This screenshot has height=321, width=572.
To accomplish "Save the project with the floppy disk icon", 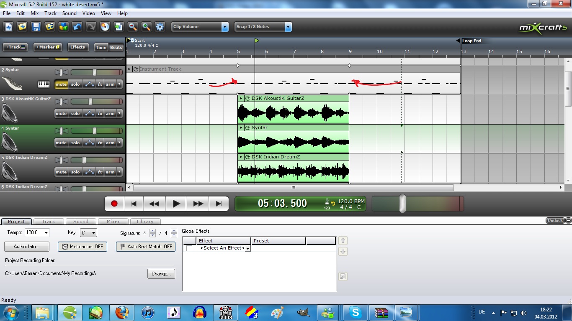I will point(36,27).
